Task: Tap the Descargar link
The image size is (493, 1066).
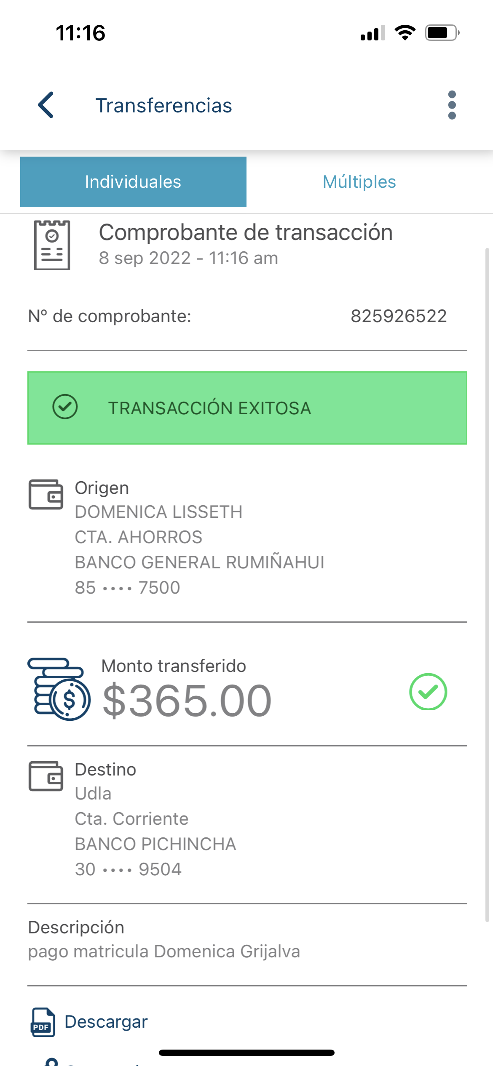Action: [106, 1022]
